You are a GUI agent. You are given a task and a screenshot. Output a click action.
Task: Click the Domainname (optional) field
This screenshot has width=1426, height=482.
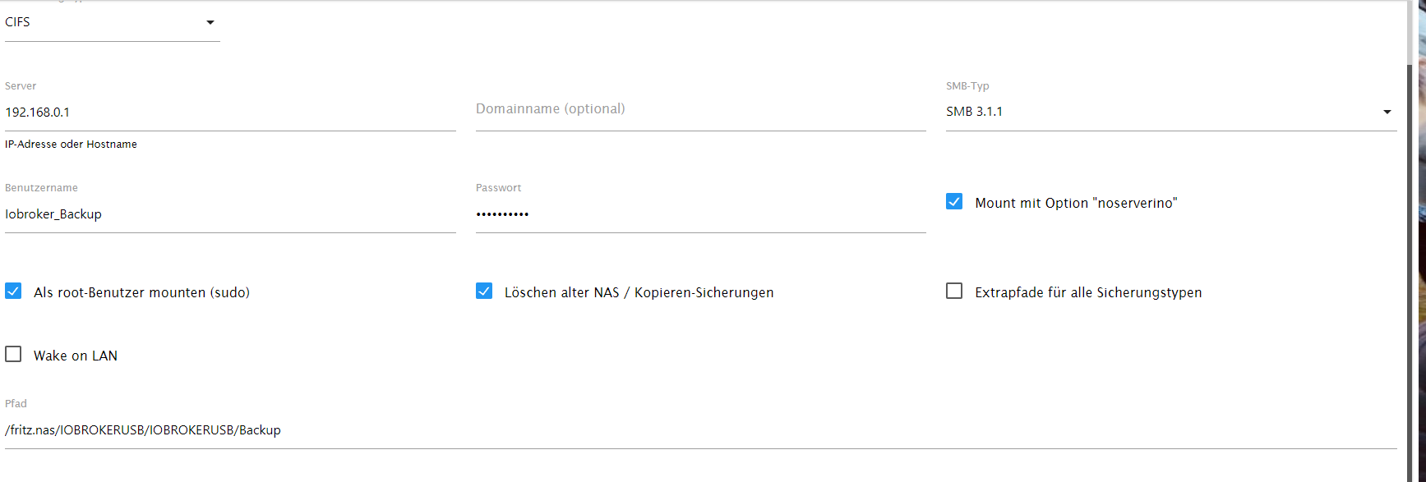pyautogui.click(x=700, y=112)
